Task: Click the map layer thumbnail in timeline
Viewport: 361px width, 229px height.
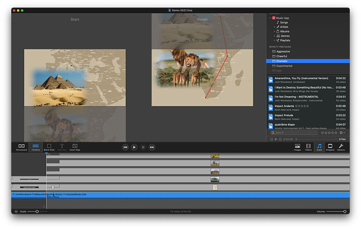Action: click(x=215, y=188)
